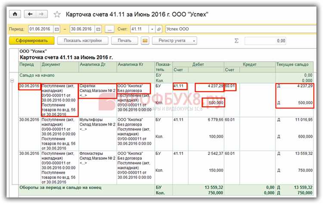Collapse the report rows group
Image resolution: width=323 pixels, height=204 pixels.
12,80
